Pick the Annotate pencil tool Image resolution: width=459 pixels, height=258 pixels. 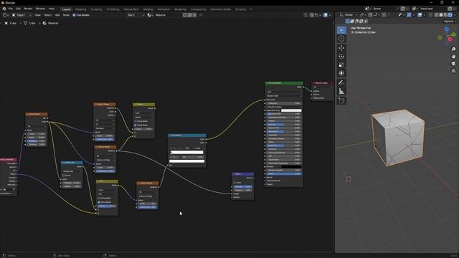tap(341, 83)
